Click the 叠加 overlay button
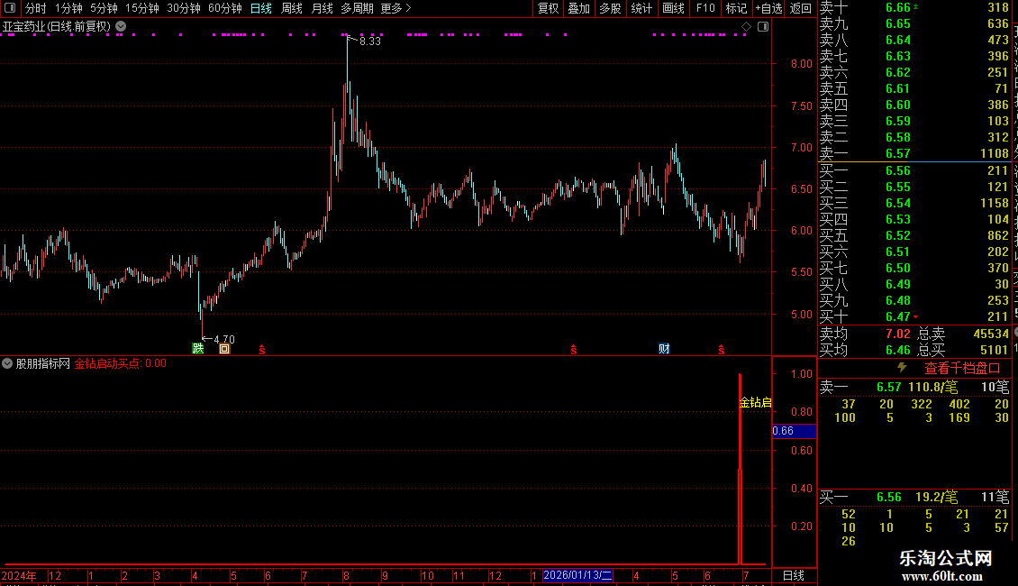This screenshot has width=1018, height=586. point(578,8)
